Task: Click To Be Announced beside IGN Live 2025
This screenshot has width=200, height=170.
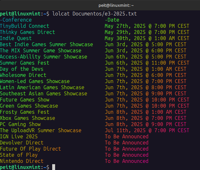Action: click(127, 137)
